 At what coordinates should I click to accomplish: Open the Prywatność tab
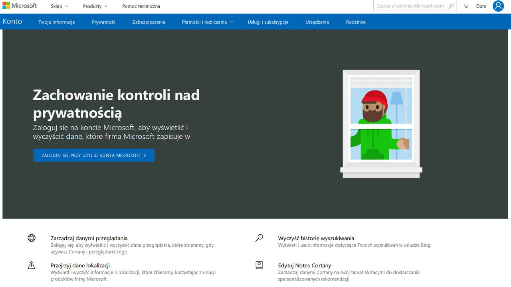click(103, 22)
